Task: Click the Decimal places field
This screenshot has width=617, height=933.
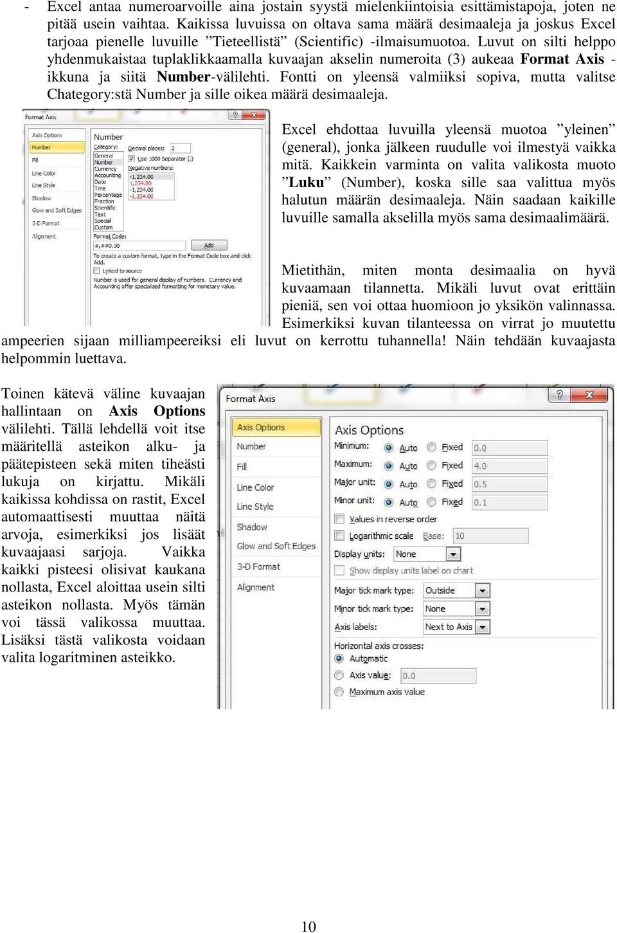Action: [x=179, y=149]
